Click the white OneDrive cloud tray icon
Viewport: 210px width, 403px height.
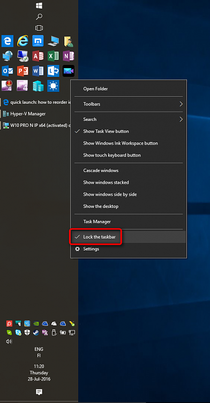pyautogui.click(x=54, y=323)
